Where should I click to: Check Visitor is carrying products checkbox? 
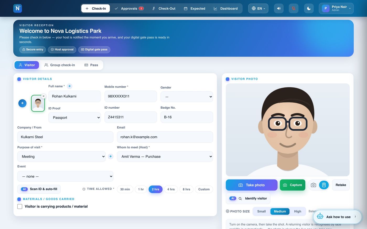[x=20, y=206]
